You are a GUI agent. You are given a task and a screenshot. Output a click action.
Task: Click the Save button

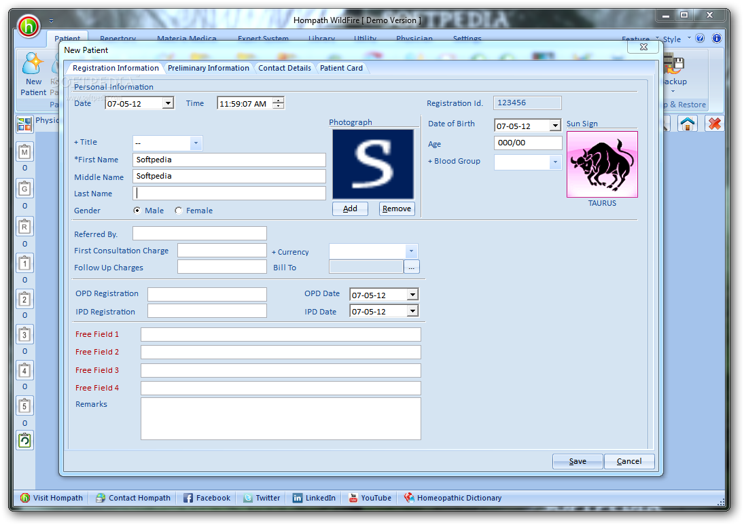point(578,461)
